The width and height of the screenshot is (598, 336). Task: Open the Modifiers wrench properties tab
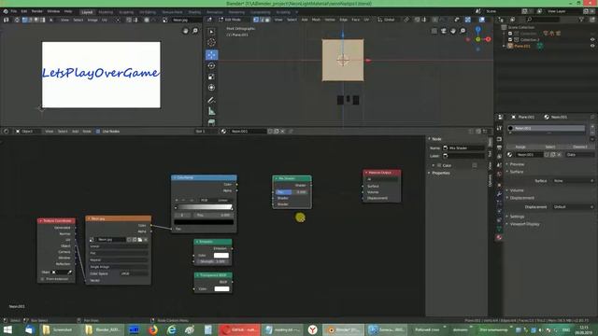click(x=499, y=194)
